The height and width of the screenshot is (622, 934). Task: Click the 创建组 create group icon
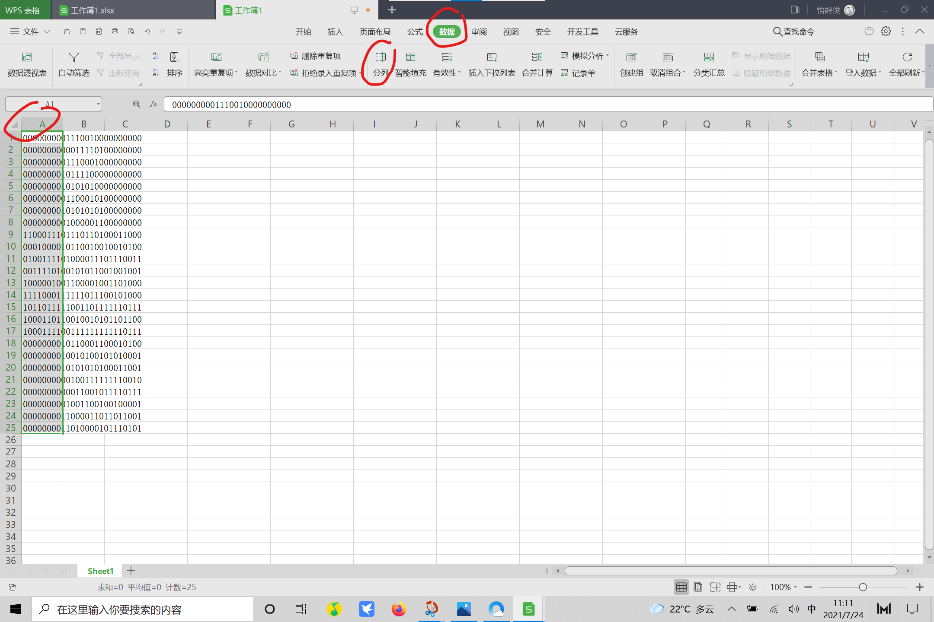631,57
